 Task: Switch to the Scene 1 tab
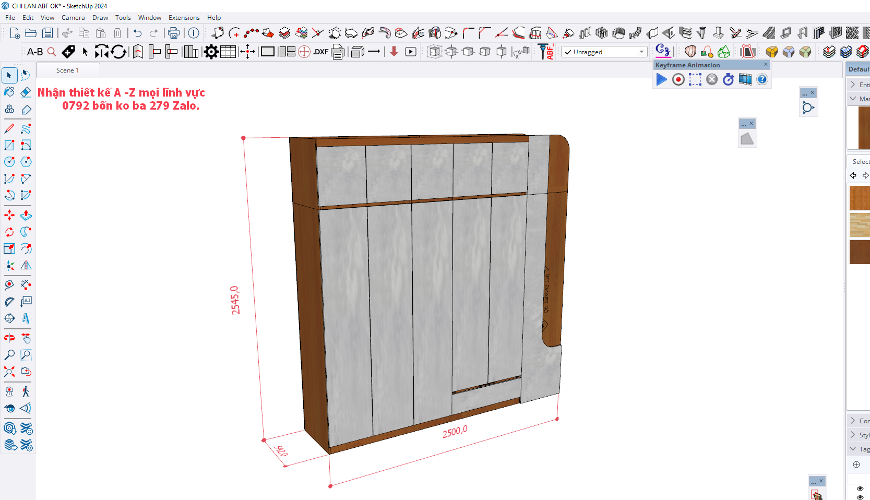pos(68,70)
